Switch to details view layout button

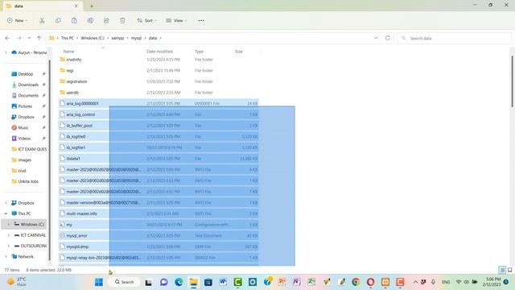[x=502, y=270]
